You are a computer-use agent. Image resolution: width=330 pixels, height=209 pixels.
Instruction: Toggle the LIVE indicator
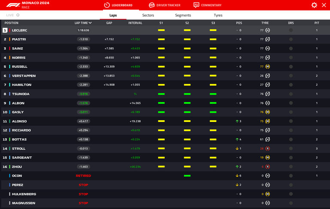(x=12, y=15)
